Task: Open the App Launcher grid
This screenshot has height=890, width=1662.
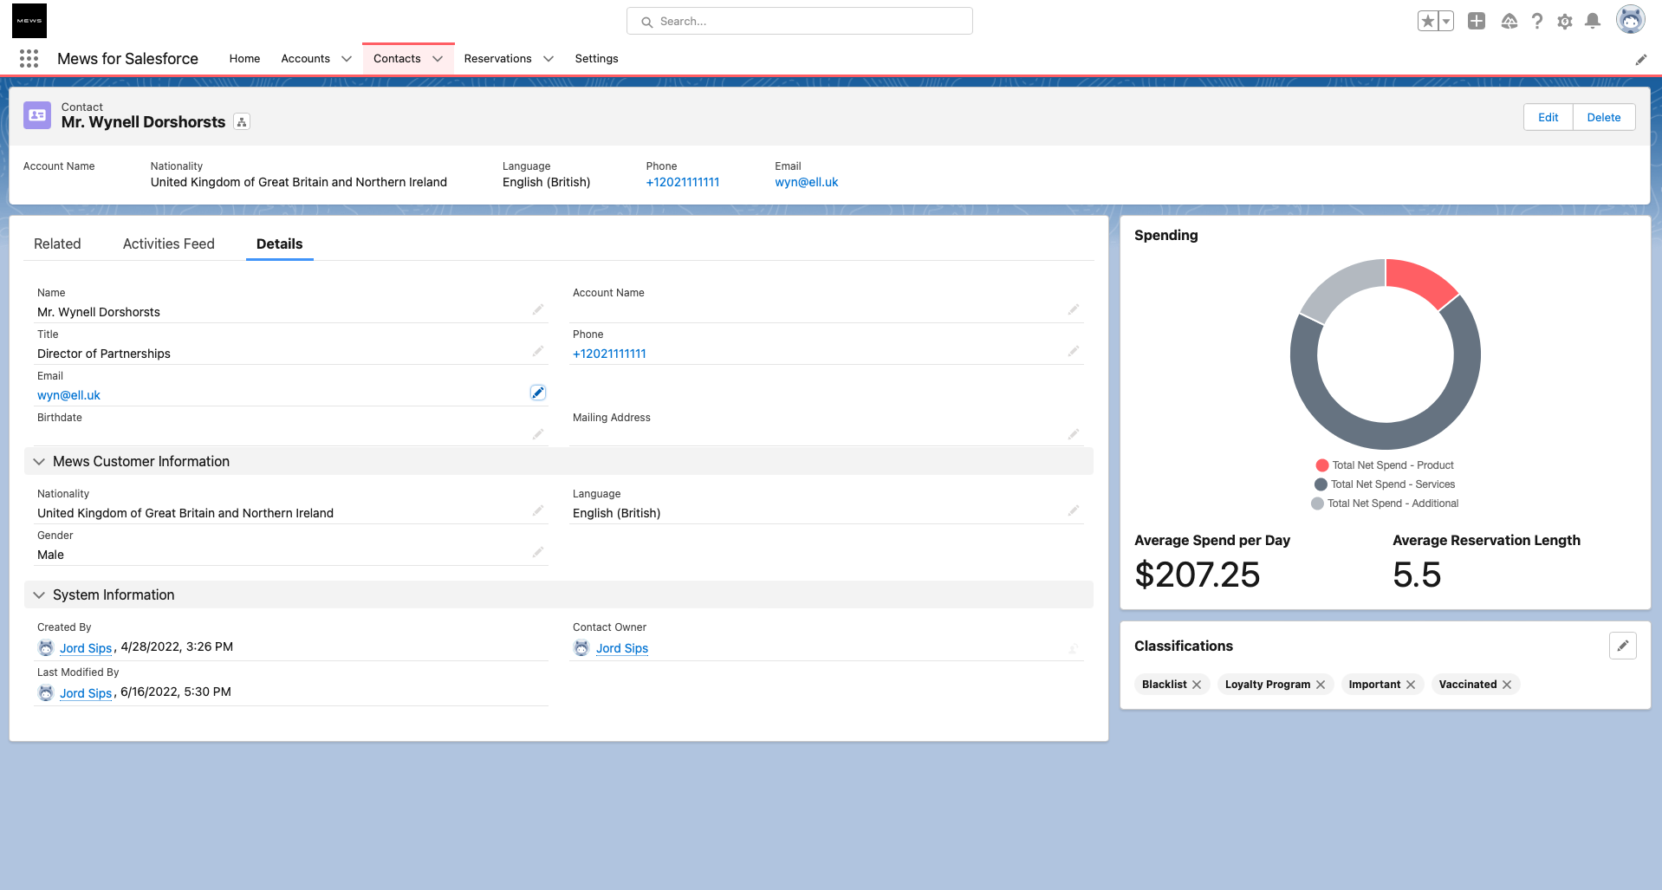Action: [x=29, y=58]
